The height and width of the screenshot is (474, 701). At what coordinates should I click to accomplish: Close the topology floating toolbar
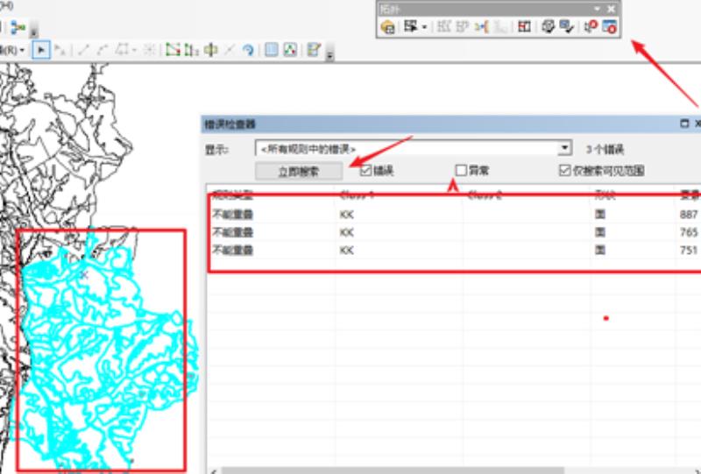click(611, 9)
